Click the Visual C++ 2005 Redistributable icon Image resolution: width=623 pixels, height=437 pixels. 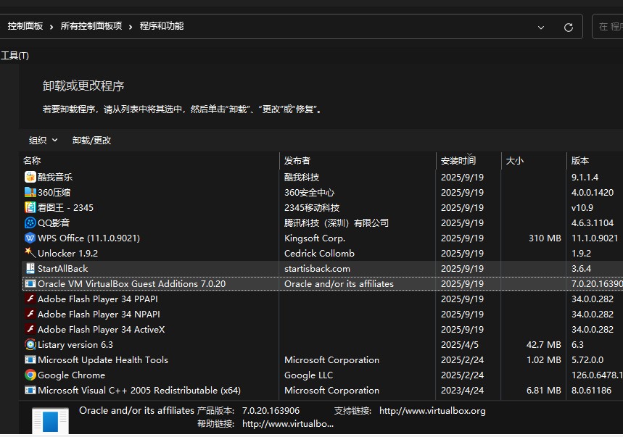click(30, 390)
